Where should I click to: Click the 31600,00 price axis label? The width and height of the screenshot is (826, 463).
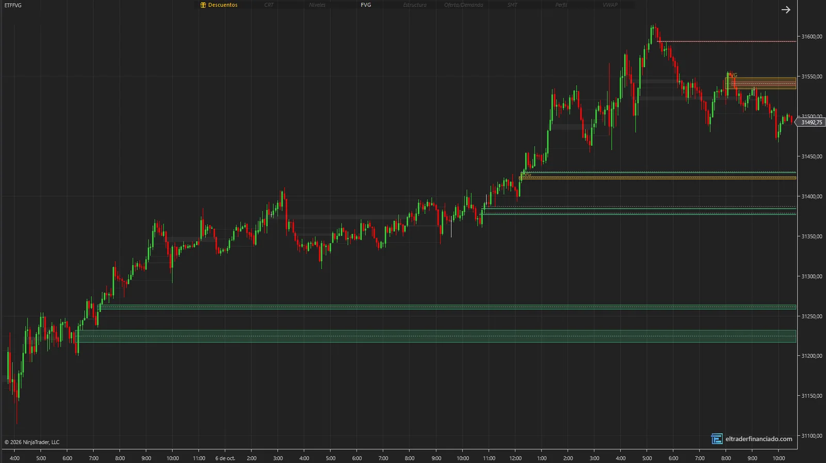point(812,37)
